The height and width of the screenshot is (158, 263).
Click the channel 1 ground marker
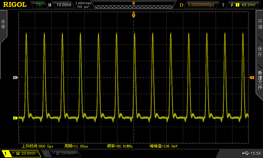[x=15, y=118]
